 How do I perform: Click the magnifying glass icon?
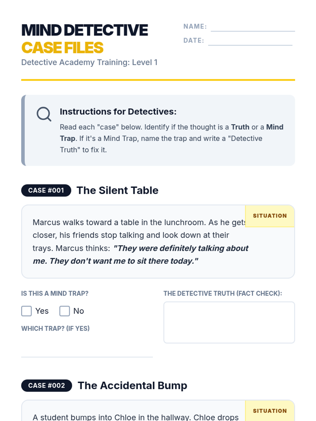[44, 114]
